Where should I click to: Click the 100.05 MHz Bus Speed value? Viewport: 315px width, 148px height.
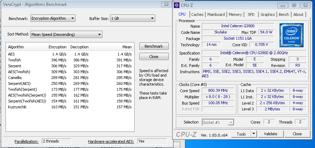point(218,103)
